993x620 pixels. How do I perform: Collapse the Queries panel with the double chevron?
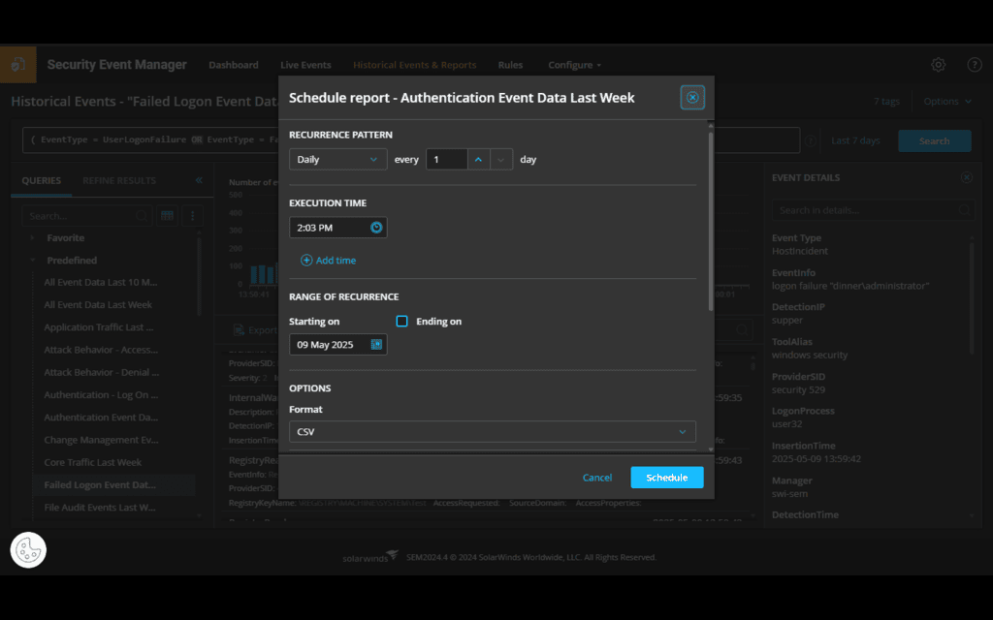pos(199,180)
